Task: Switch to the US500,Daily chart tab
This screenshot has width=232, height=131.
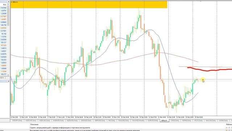Action: (223, 120)
